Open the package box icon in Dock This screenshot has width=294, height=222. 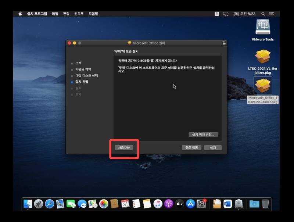click(217, 204)
